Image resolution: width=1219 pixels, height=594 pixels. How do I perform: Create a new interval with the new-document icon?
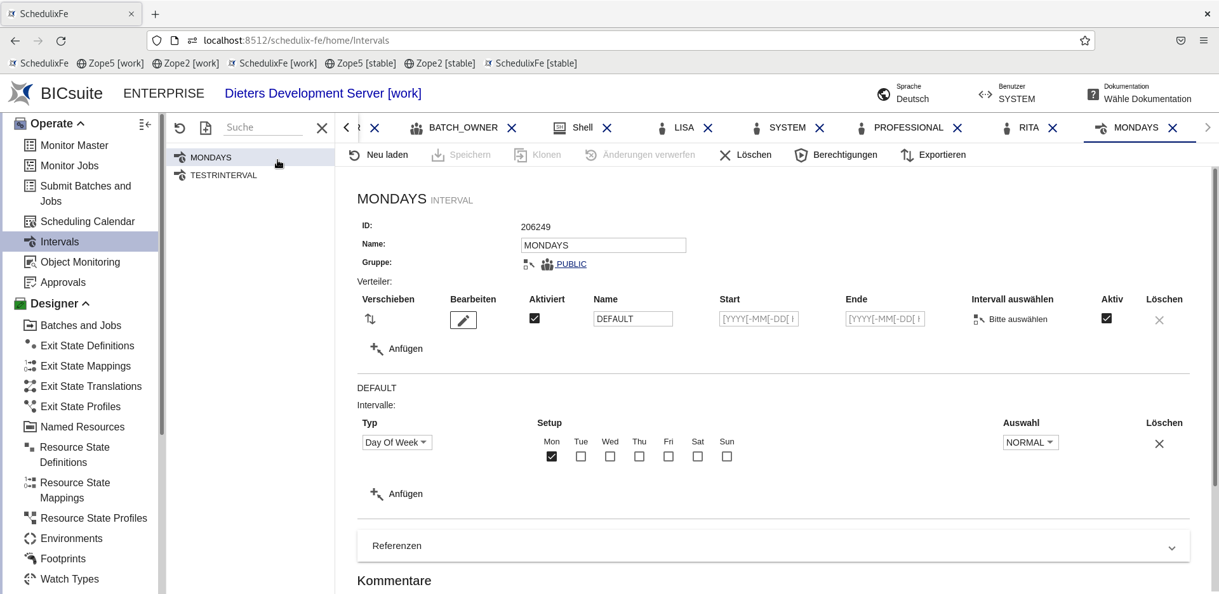[206, 128]
